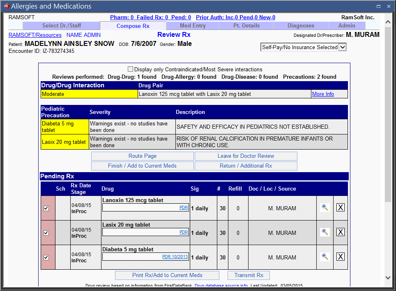Remove Diabeta 5 mg tablet using X
Image resolution: width=396 pixels, height=291 pixels.
pyautogui.click(x=340, y=257)
